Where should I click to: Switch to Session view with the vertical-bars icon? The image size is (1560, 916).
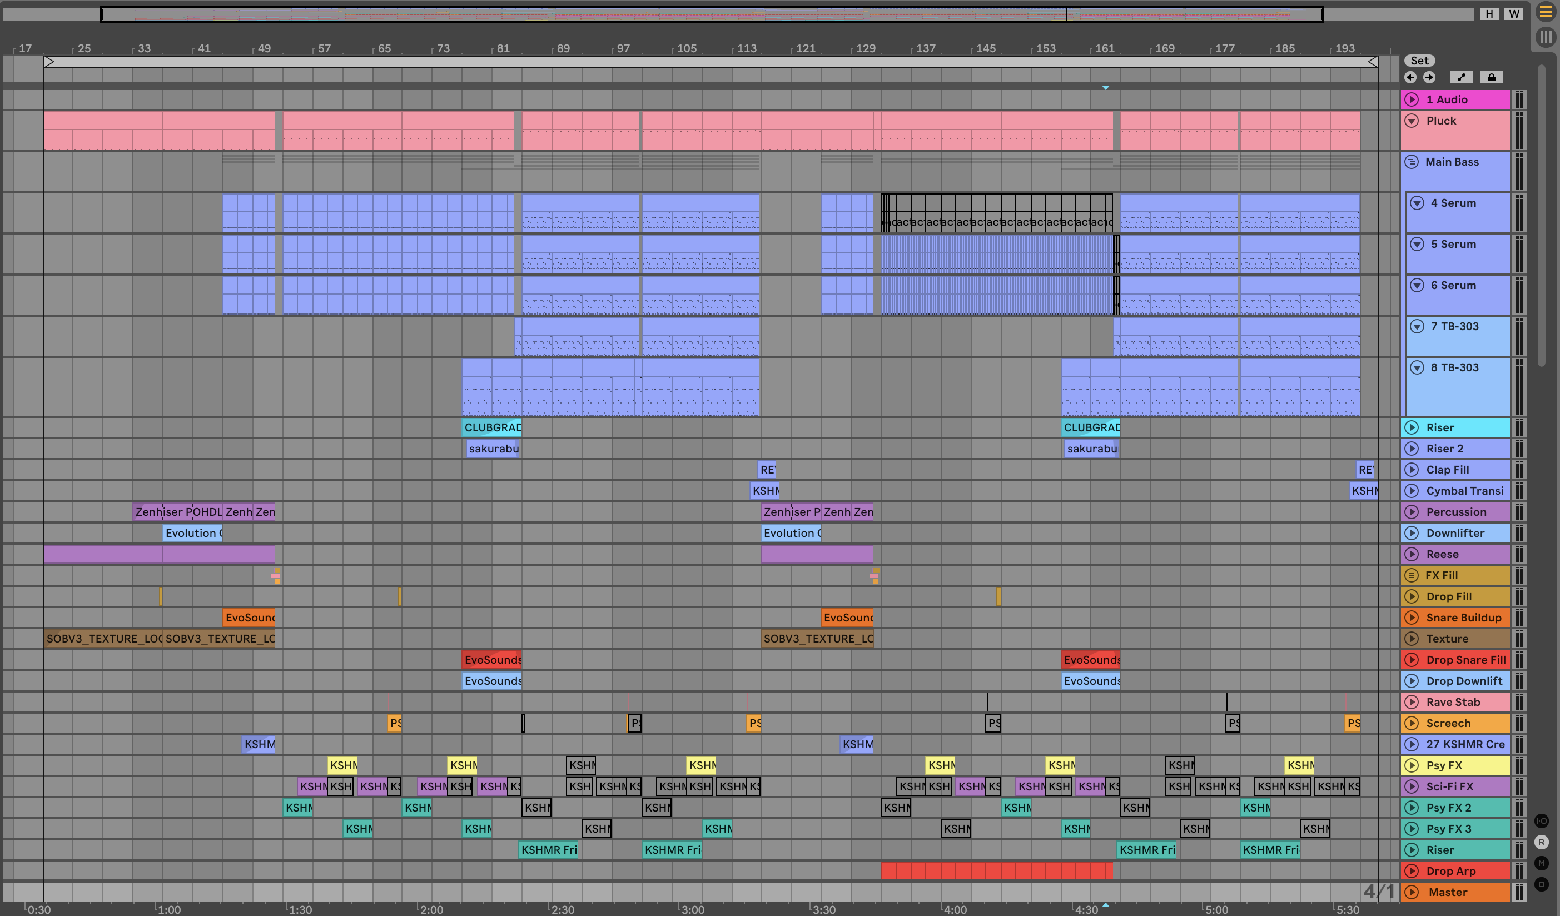click(1546, 37)
